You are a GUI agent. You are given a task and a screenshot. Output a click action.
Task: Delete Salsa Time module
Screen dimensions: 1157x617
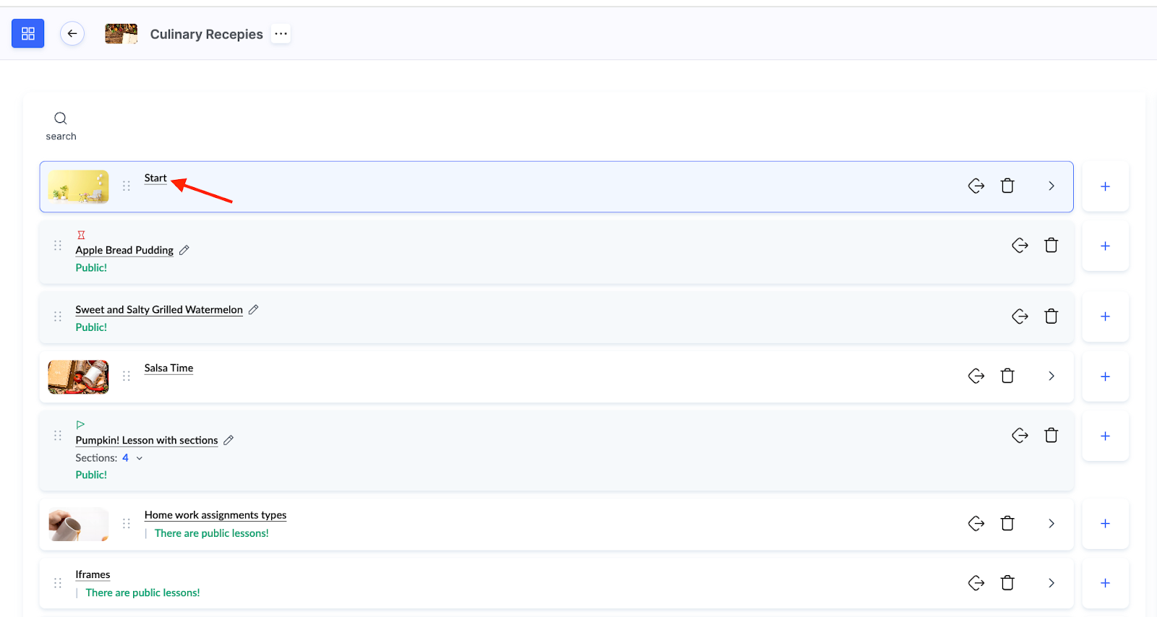1007,376
